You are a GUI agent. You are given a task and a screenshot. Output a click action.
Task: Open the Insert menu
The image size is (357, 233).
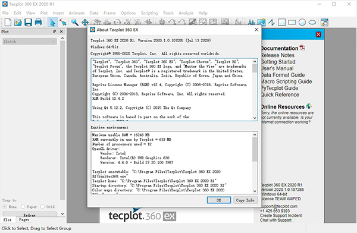tap(58, 13)
